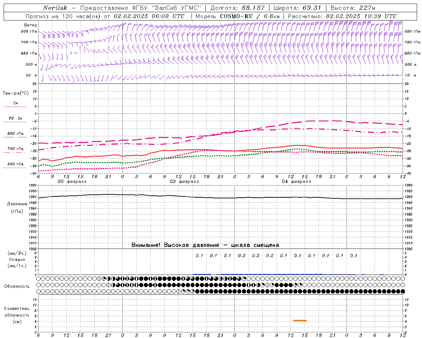Image resolution: width=422 pixels, height=338 pixels.
Task: Click the orange convective cloud bar
Action: coord(300,321)
